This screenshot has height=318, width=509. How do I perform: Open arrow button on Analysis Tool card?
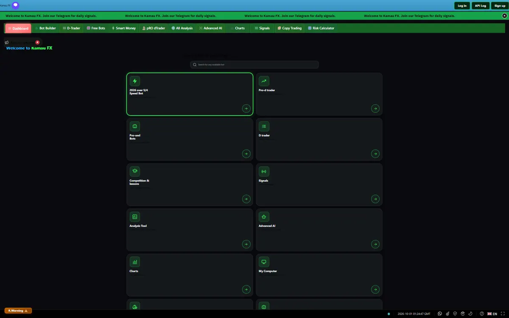pos(246,244)
